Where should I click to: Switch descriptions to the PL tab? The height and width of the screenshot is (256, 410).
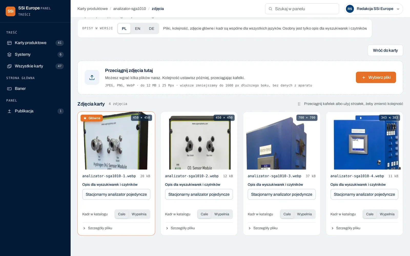(124, 29)
